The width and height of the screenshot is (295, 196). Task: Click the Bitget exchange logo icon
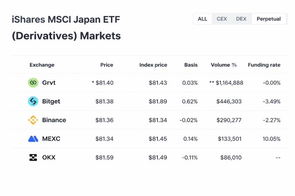pos(33,101)
